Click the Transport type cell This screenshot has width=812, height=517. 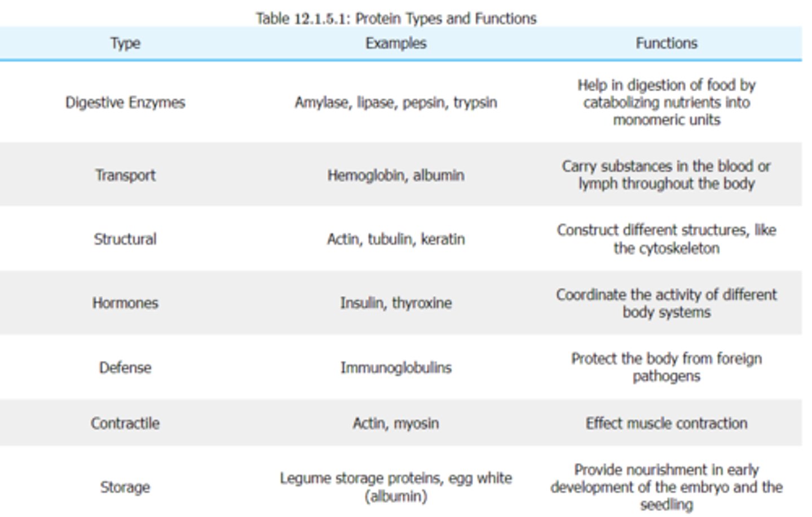pos(125,175)
